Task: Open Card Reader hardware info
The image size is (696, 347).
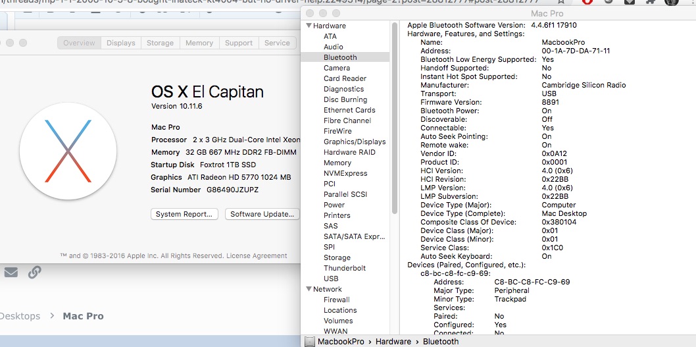Action: tap(345, 78)
